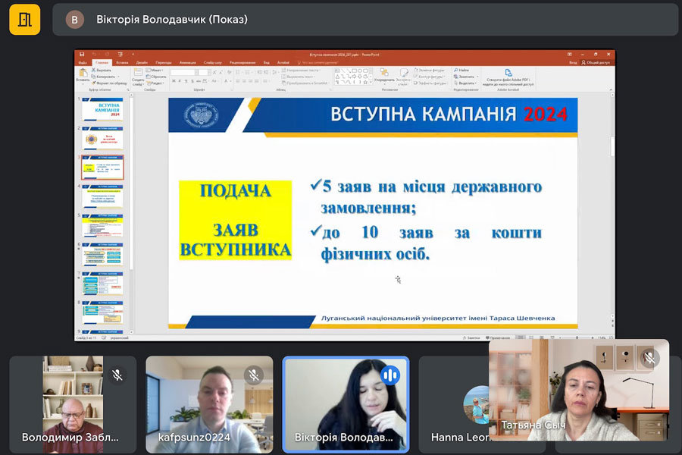Switch to the Вставка ribbon tab
Screen dimensions: 682x455
tap(122, 63)
